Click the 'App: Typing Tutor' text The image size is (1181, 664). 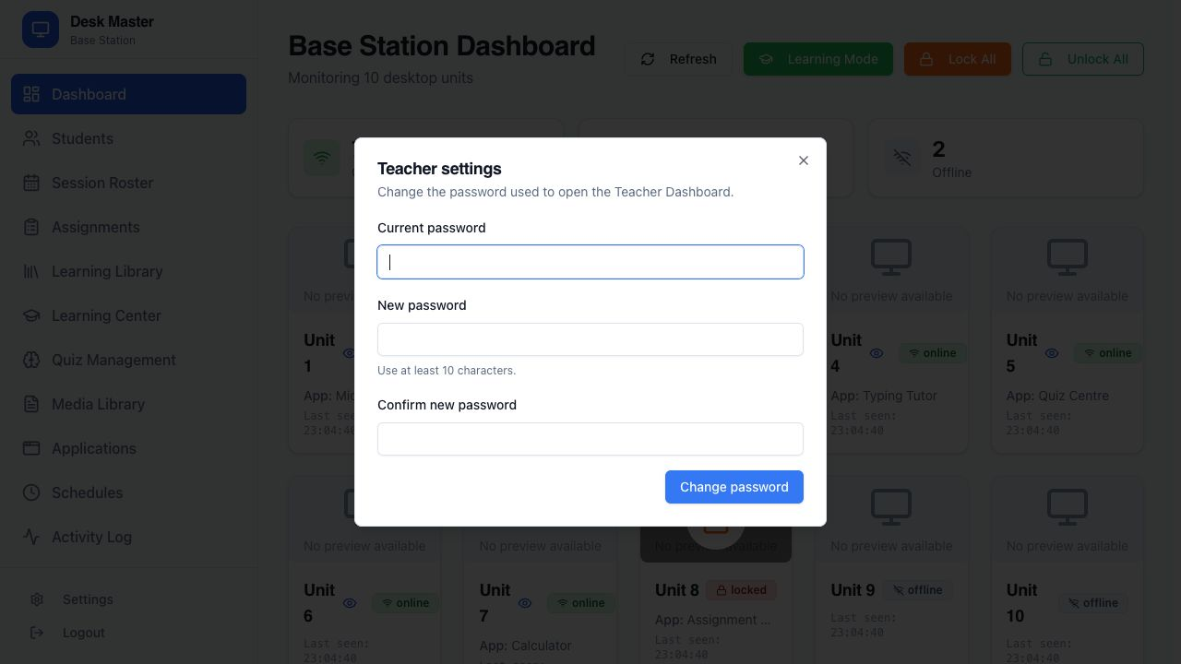(884, 396)
